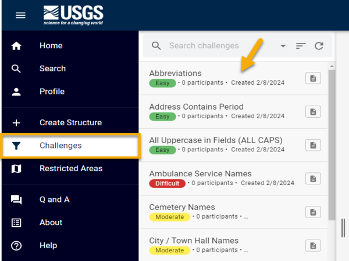Click the plus icon for Create Structure

tap(16, 122)
